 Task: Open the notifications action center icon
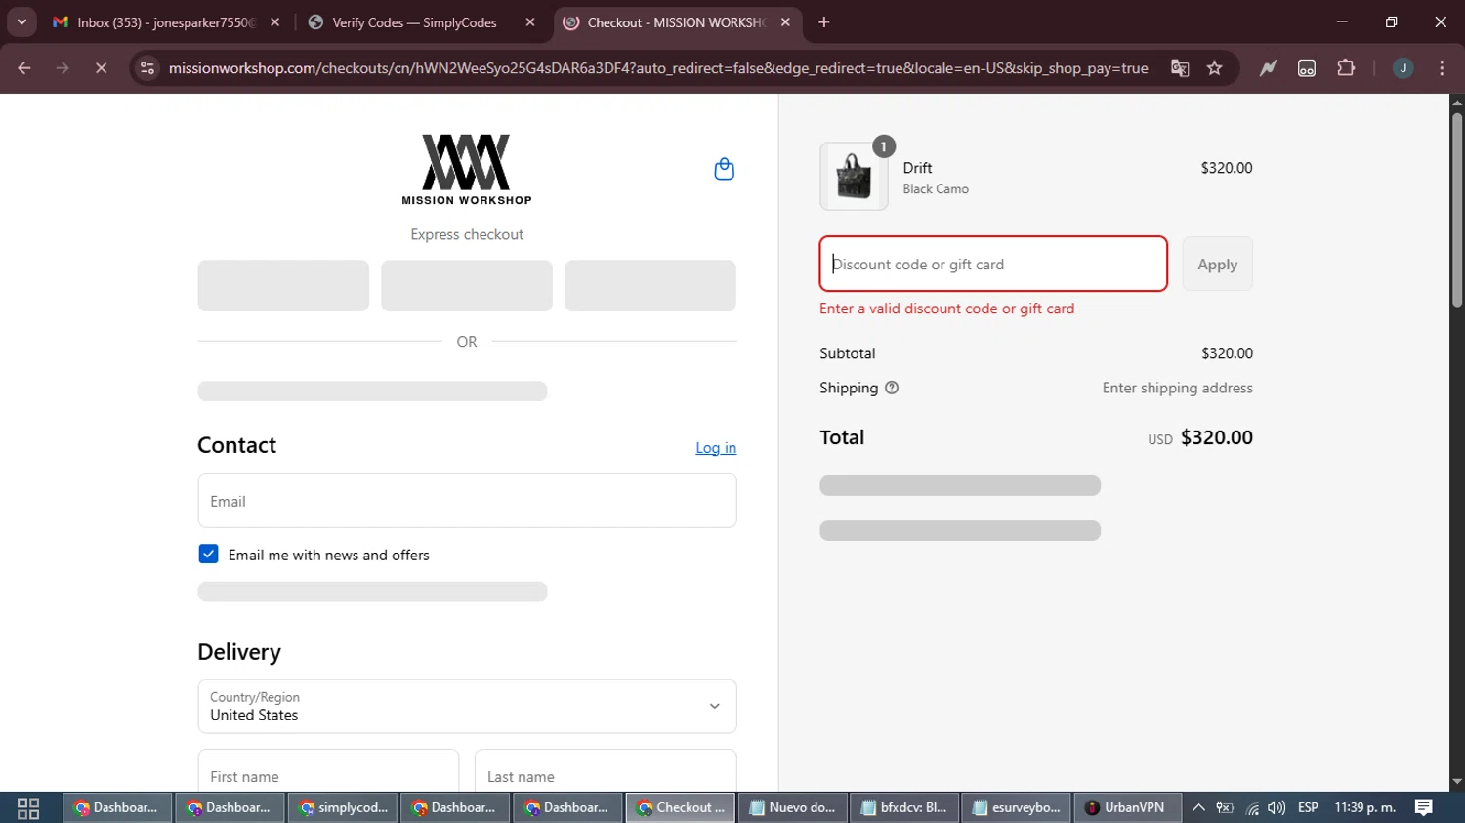point(1423,807)
